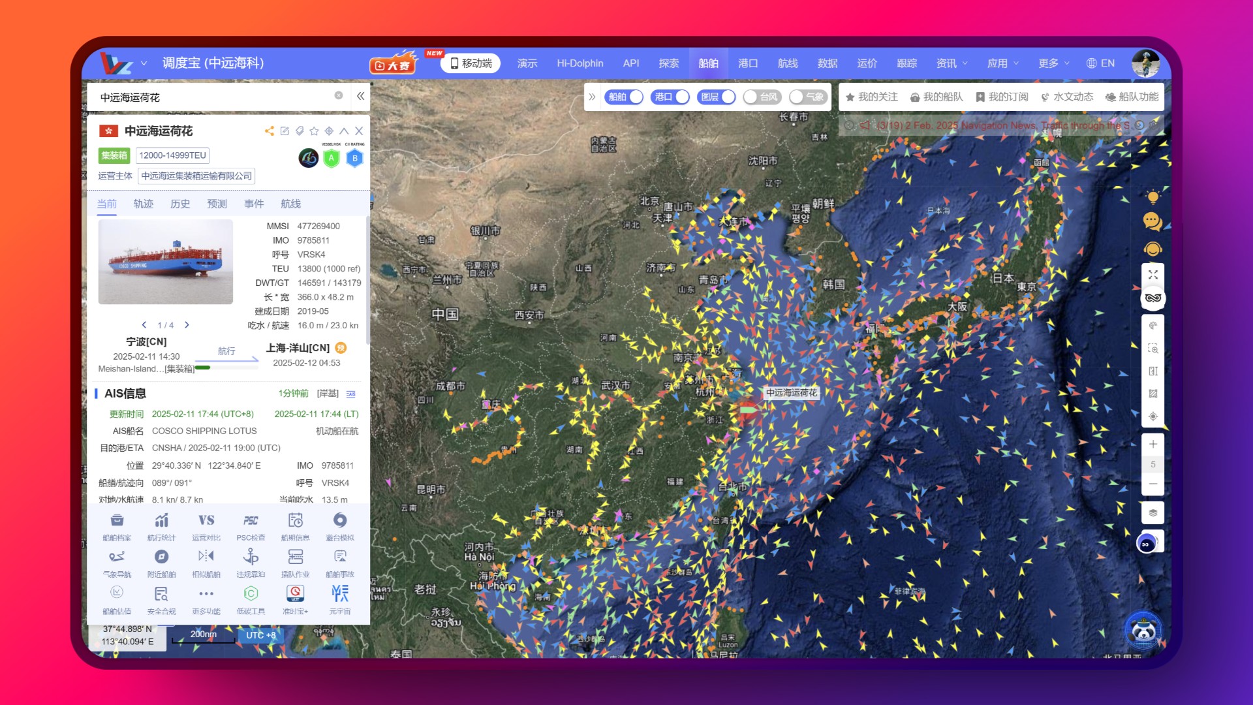
Task: Switch to the 预测 tab
Action: pos(217,204)
